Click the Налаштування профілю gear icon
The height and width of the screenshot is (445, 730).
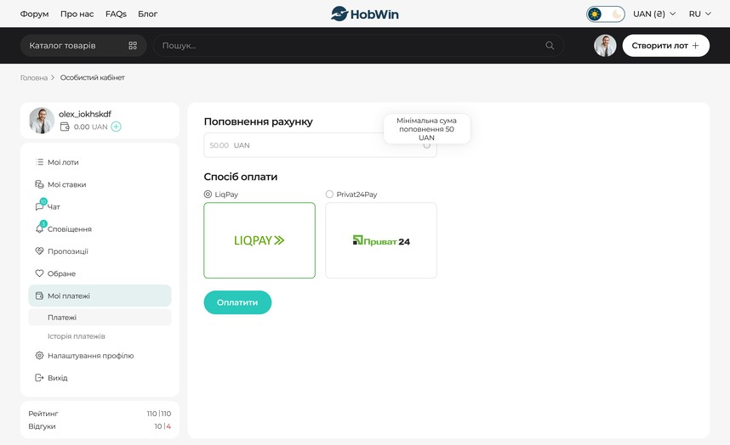[x=40, y=355]
